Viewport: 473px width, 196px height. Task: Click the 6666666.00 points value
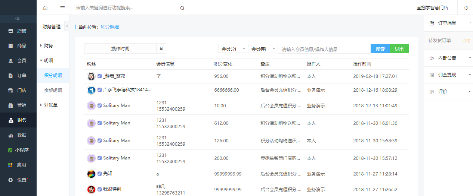click(x=227, y=90)
